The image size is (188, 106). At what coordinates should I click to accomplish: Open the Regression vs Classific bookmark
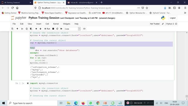point(76,13)
